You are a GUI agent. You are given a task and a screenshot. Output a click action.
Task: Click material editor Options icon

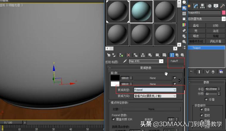tap(184, 36)
